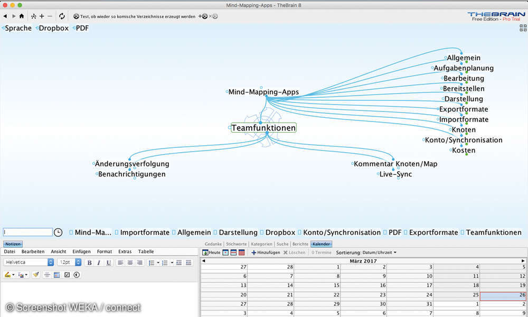528x317 pixels.
Task: Switch to the Stichworte tab
Action: click(237, 244)
